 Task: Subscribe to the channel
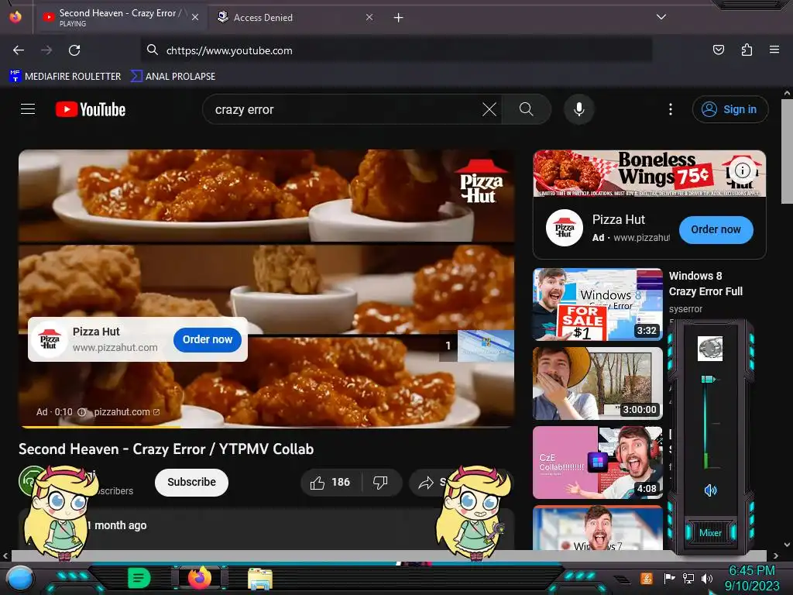[x=192, y=482]
